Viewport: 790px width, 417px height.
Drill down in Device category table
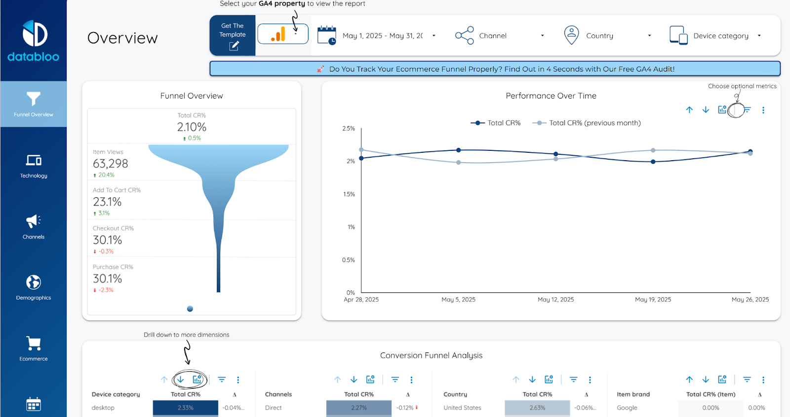(180, 380)
